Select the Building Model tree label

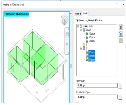(x=88, y=26)
